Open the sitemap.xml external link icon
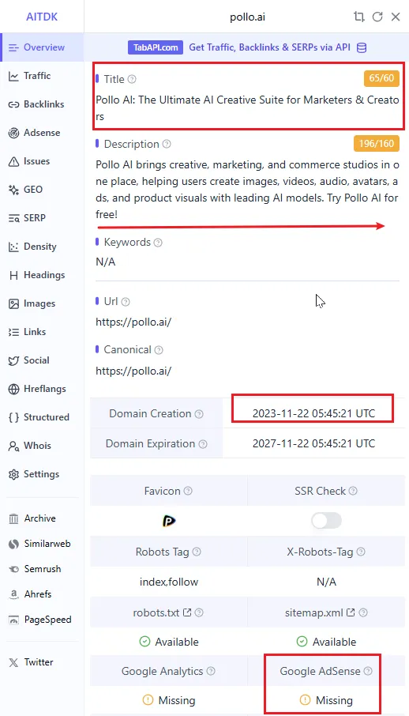Image resolution: width=409 pixels, height=716 pixels. 351,612
